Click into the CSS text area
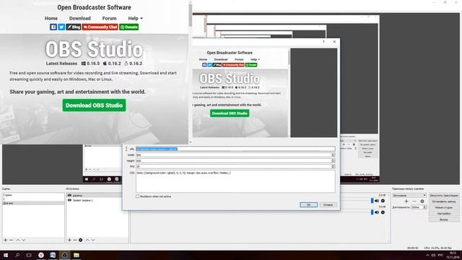 click(x=235, y=181)
